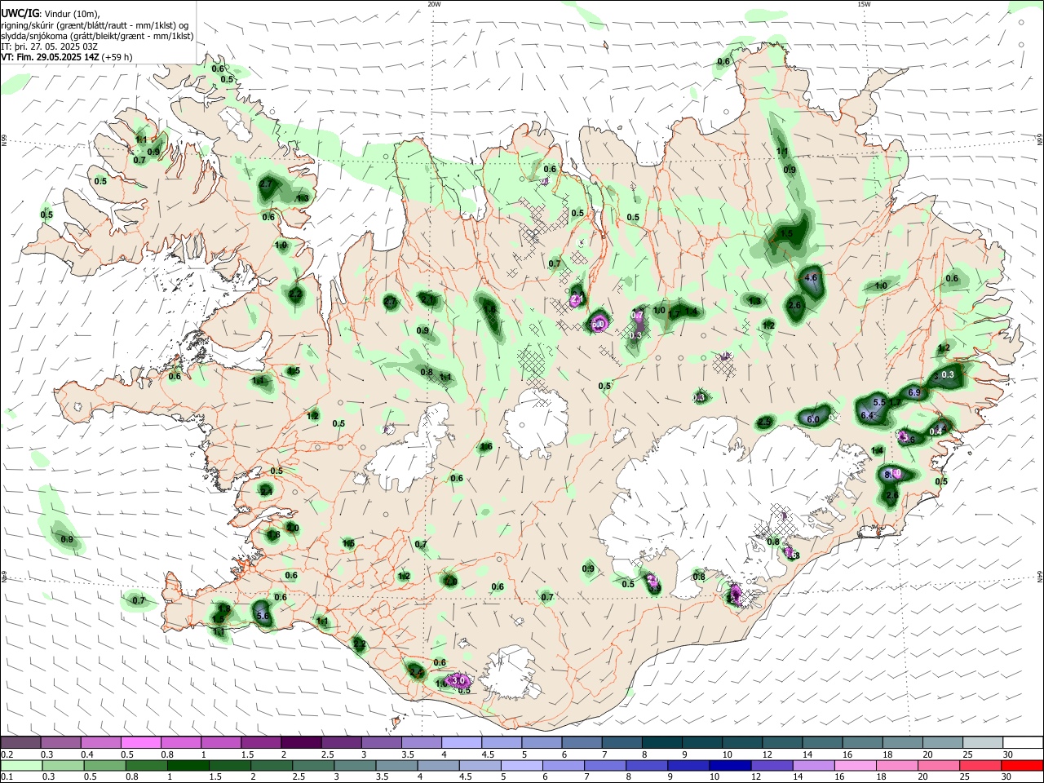Viewport: 1044px width, 783px height.
Task: Click the '2.4' precipitation value on the map
Action: tap(416, 673)
